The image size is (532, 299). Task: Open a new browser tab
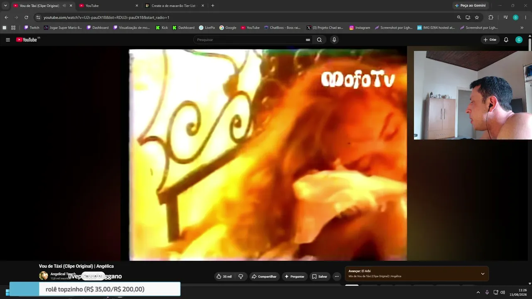[x=213, y=6]
